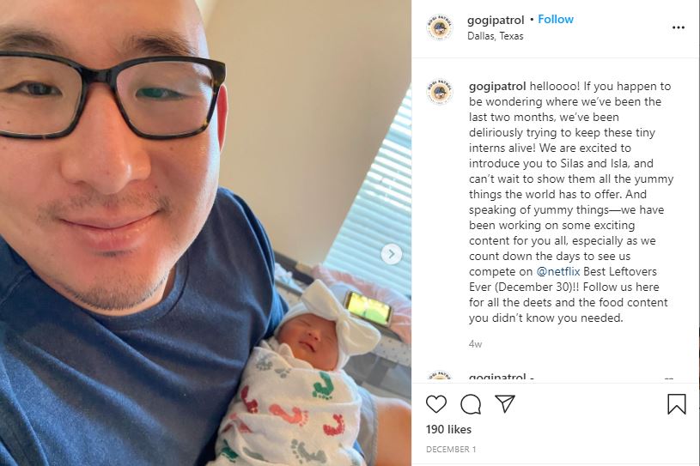Like the post with the heart icon

(x=436, y=404)
